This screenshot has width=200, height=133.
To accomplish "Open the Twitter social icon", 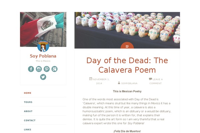I will [43, 77].
